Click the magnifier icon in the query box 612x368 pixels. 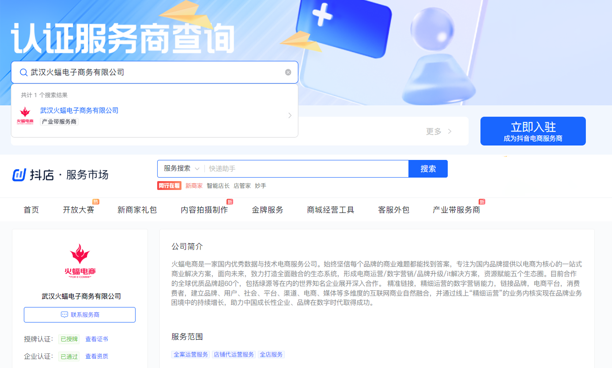point(24,72)
